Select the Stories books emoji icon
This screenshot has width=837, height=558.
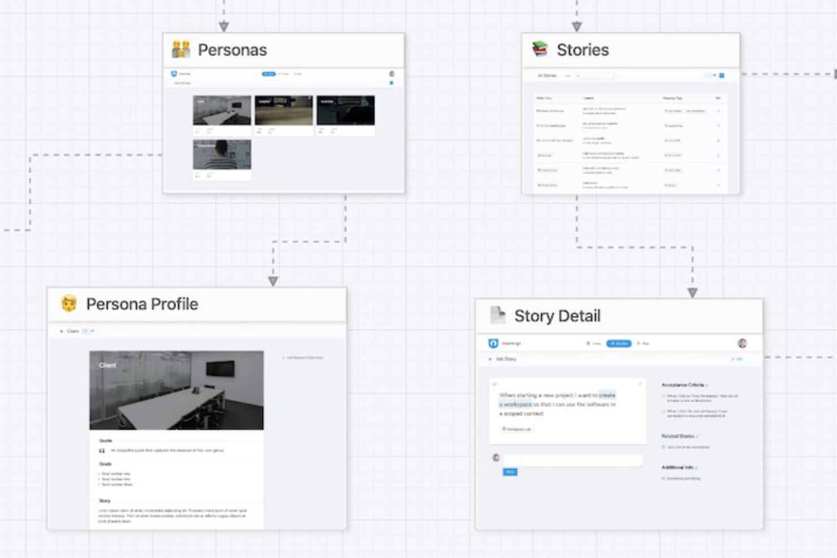tap(540, 49)
